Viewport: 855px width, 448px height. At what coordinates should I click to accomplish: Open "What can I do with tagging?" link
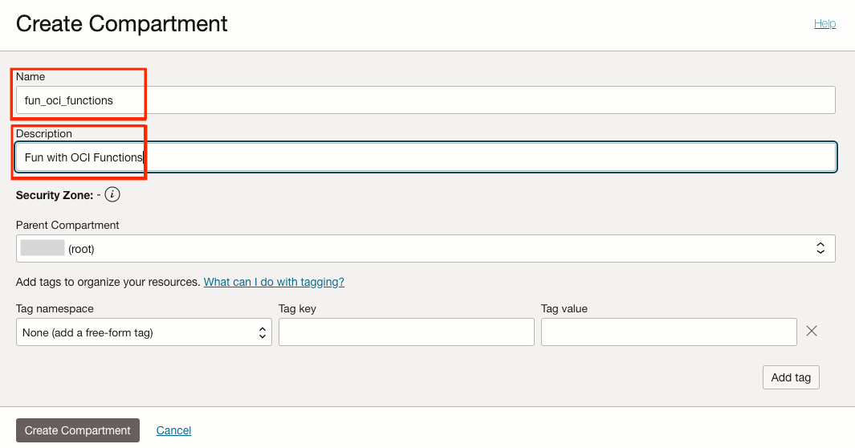coord(274,282)
